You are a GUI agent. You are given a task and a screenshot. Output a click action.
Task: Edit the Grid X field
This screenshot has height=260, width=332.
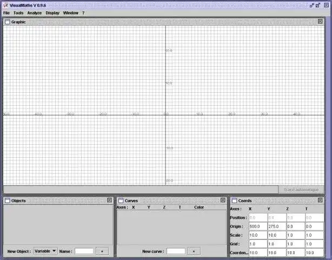(258, 244)
